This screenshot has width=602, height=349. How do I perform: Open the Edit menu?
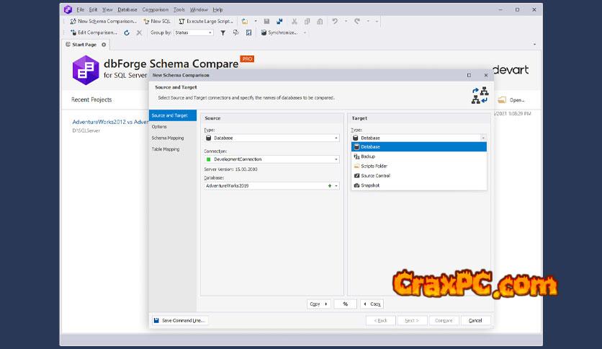click(93, 9)
